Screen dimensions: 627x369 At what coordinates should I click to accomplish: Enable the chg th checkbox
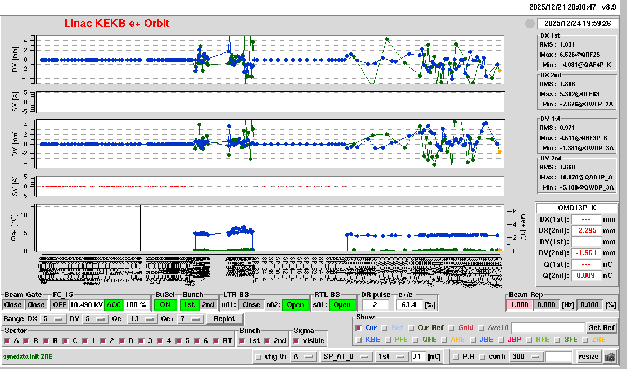click(258, 357)
